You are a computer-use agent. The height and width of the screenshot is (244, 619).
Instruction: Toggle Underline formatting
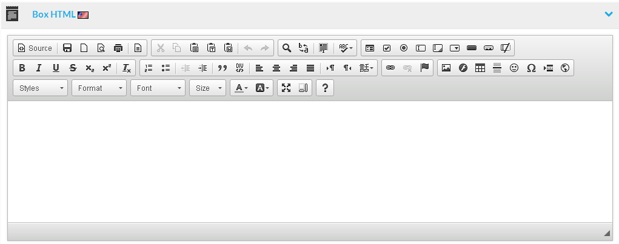click(56, 68)
